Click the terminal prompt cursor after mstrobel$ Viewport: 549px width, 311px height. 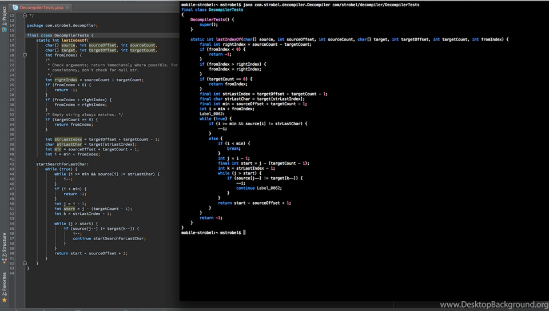coord(244,232)
